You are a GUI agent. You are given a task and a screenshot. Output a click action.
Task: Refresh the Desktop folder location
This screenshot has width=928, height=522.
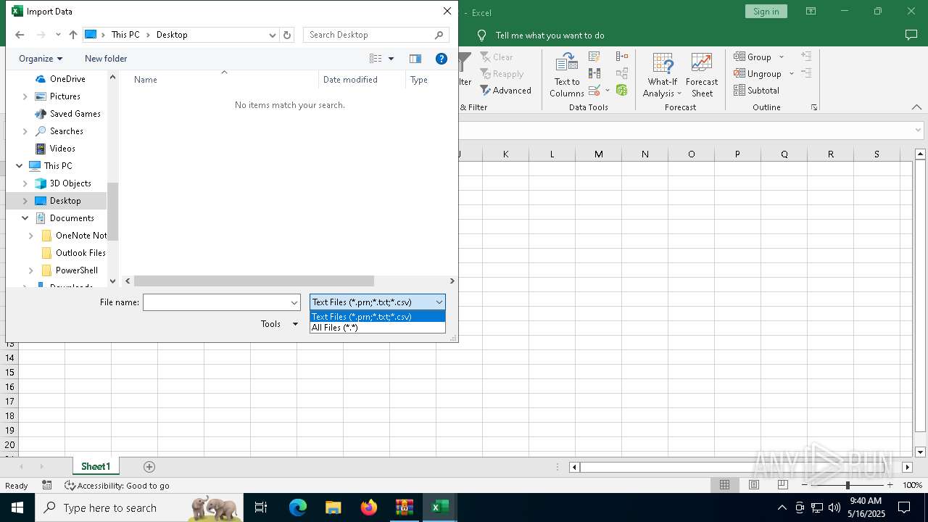[287, 35]
